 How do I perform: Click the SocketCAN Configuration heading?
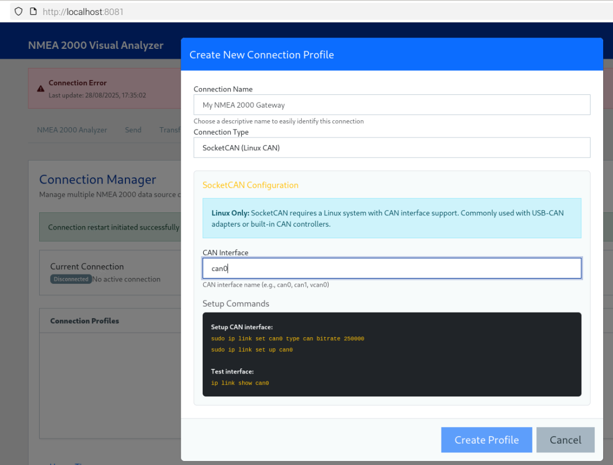250,185
